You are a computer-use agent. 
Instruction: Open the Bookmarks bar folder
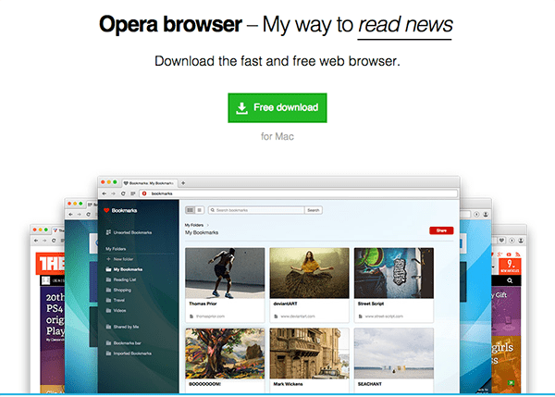[124, 342]
